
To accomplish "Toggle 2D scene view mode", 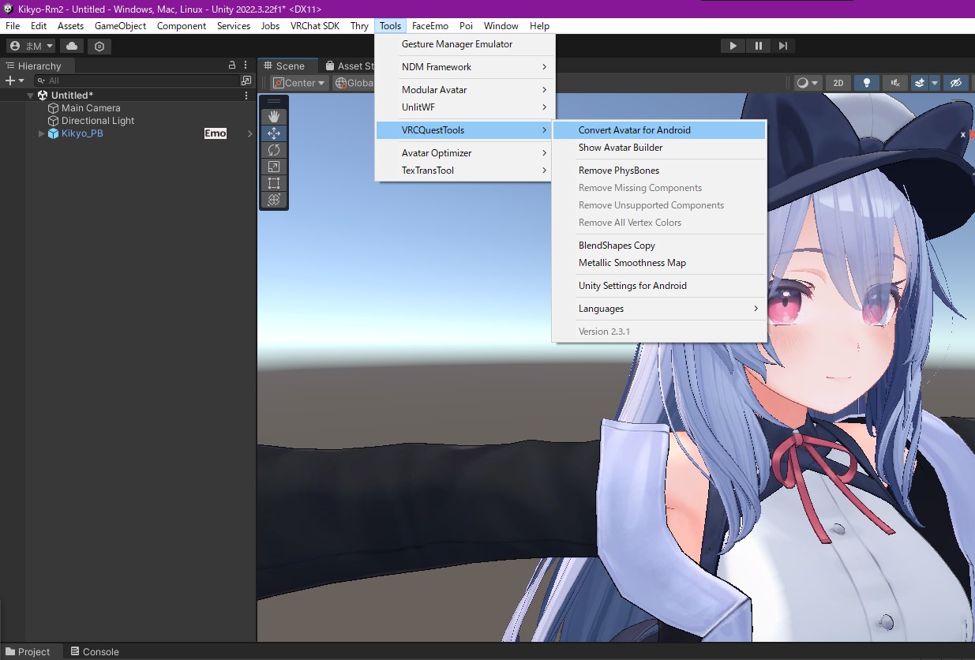I will point(838,83).
